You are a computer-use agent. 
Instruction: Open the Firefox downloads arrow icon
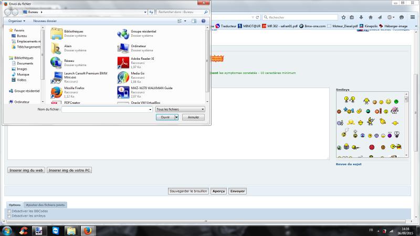click(361, 17)
